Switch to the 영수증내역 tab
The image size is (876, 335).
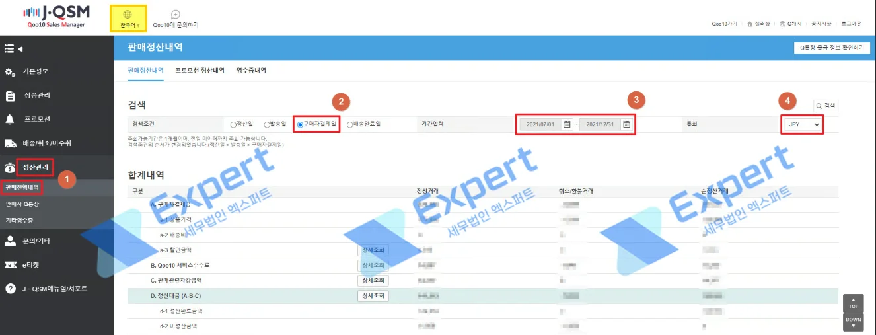coord(251,70)
